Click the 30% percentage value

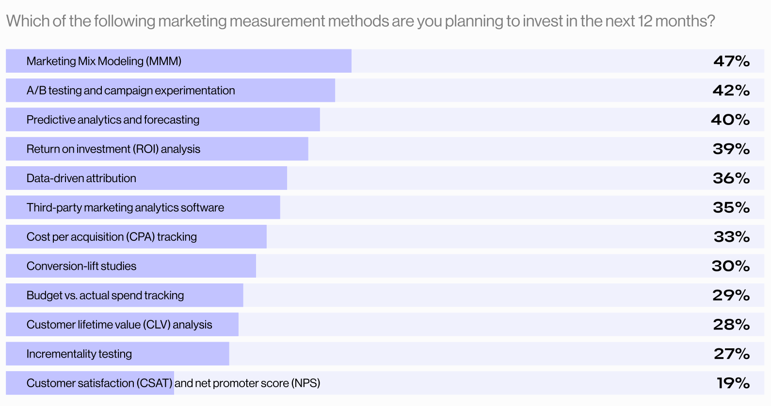(x=730, y=266)
